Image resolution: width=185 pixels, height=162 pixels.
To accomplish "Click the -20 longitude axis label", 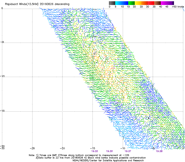I will pyautogui.click(x=62, y=148).
